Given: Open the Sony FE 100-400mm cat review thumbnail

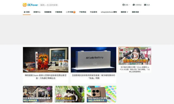Looking at the screenshot, I should point(70,94).
